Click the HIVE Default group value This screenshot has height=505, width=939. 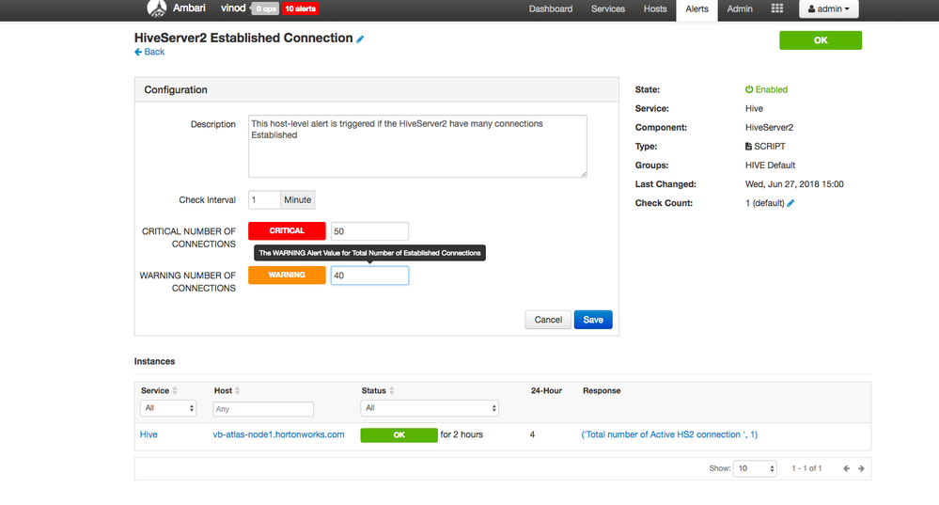770,166
